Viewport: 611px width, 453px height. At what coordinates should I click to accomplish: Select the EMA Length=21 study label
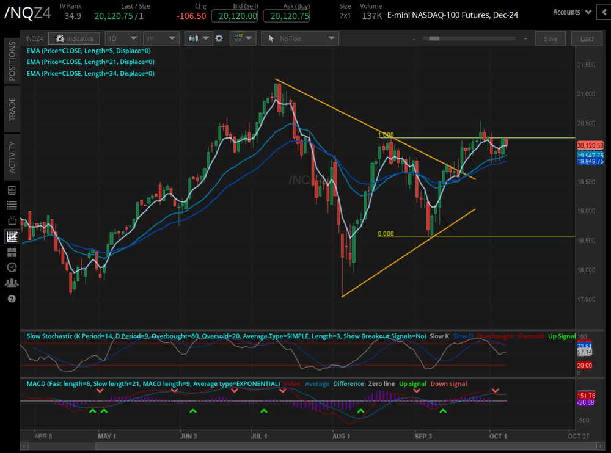point(90,62)
